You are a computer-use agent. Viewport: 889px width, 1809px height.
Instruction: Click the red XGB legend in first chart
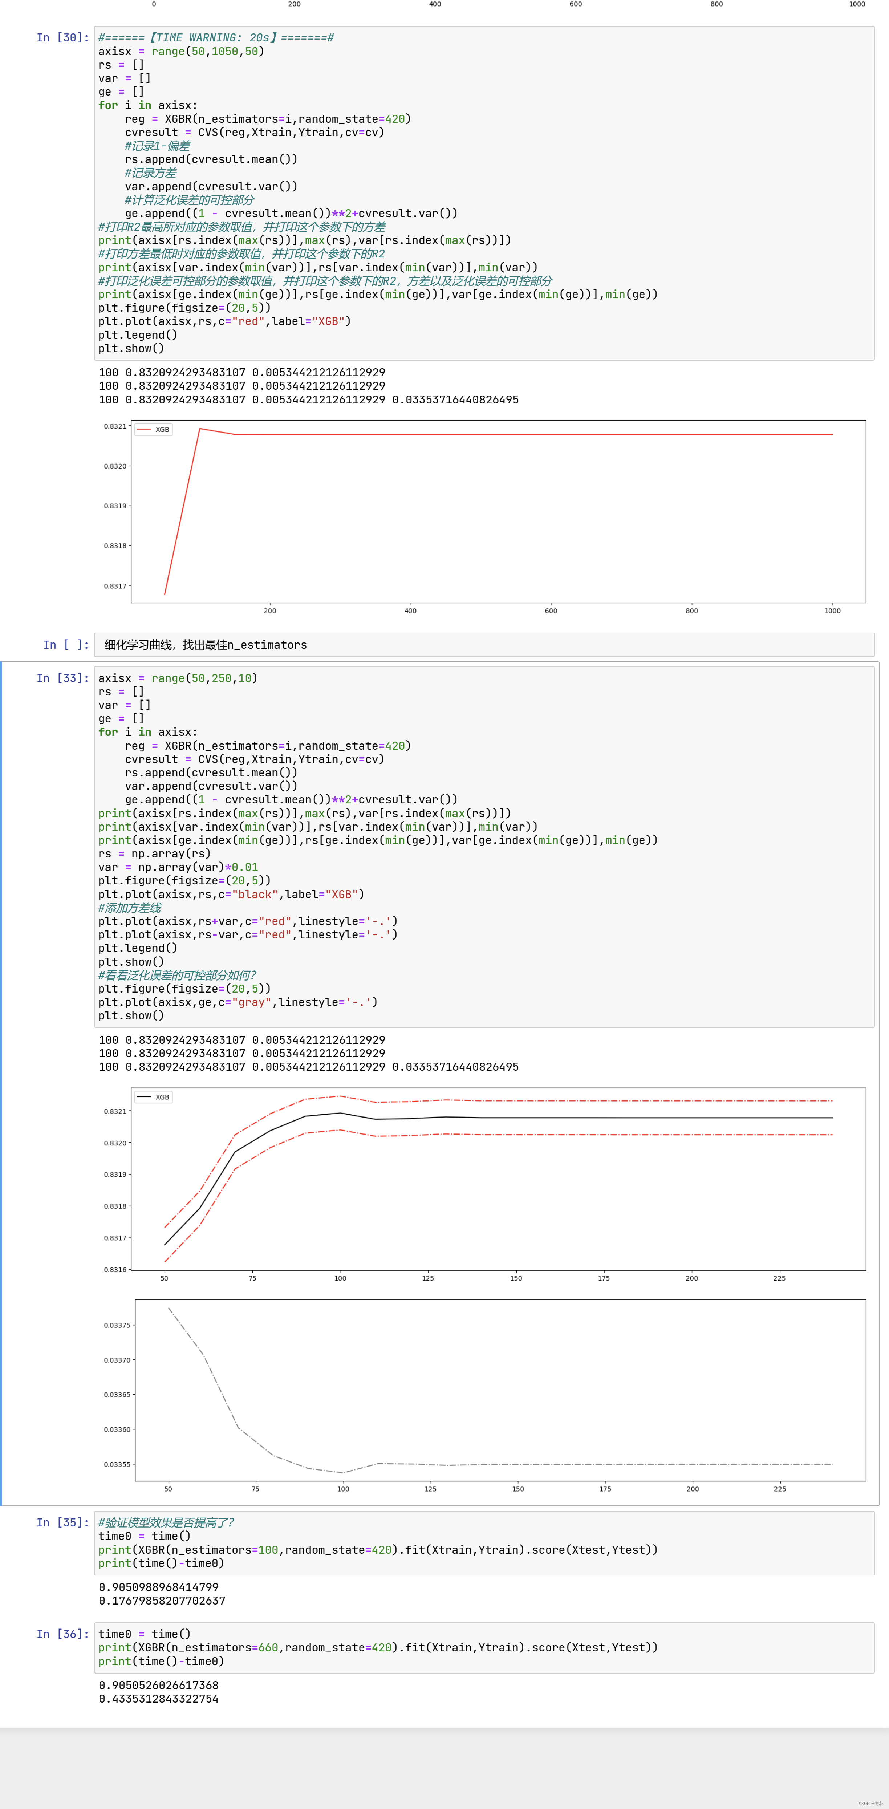154,430
